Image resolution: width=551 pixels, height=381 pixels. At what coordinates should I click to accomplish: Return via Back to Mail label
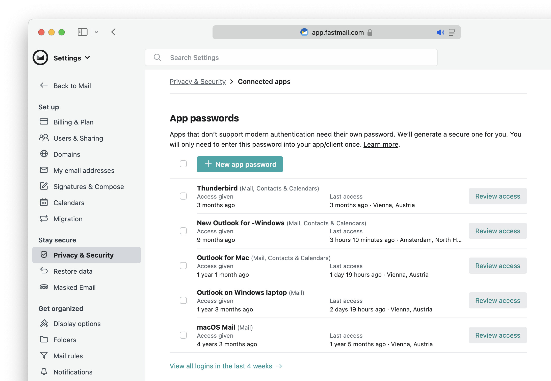tap(72, 86)
